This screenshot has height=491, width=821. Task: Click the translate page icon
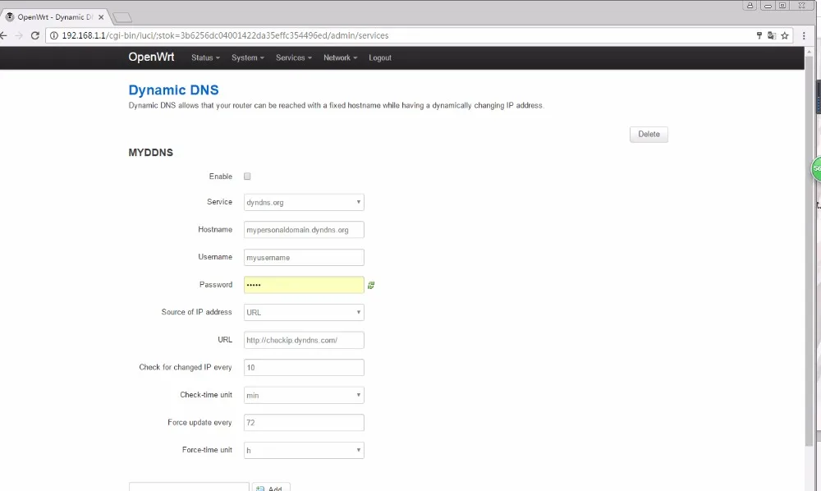tap(771, 35)
